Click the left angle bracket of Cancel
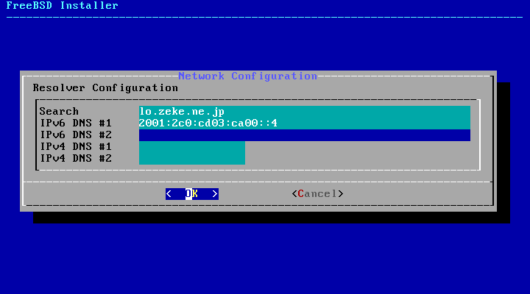This screenshot has height=294, width=530. 294,194
